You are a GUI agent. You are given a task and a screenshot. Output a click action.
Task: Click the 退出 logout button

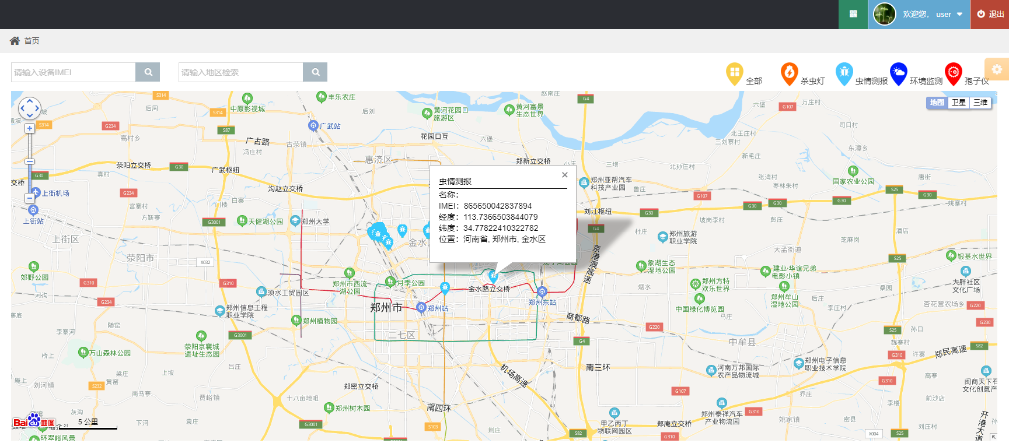coord(990,14)
